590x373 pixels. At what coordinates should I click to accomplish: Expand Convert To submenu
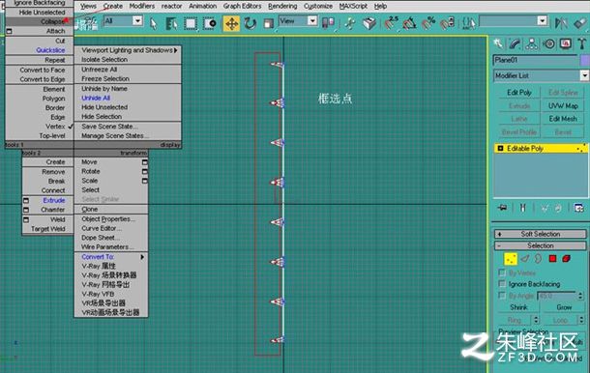111,257
